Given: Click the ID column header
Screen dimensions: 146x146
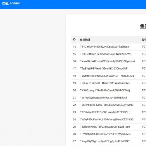Looking at the screenshot, I should pos(74,39).
